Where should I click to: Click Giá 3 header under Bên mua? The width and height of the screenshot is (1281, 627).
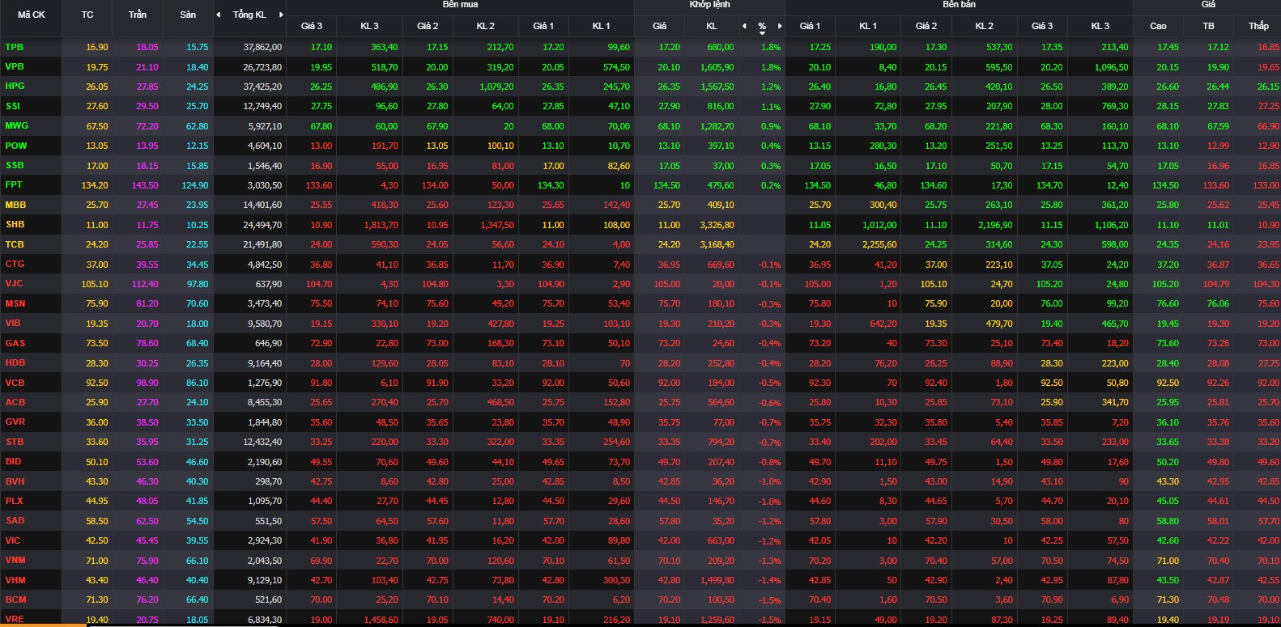(x=312, y=26)
